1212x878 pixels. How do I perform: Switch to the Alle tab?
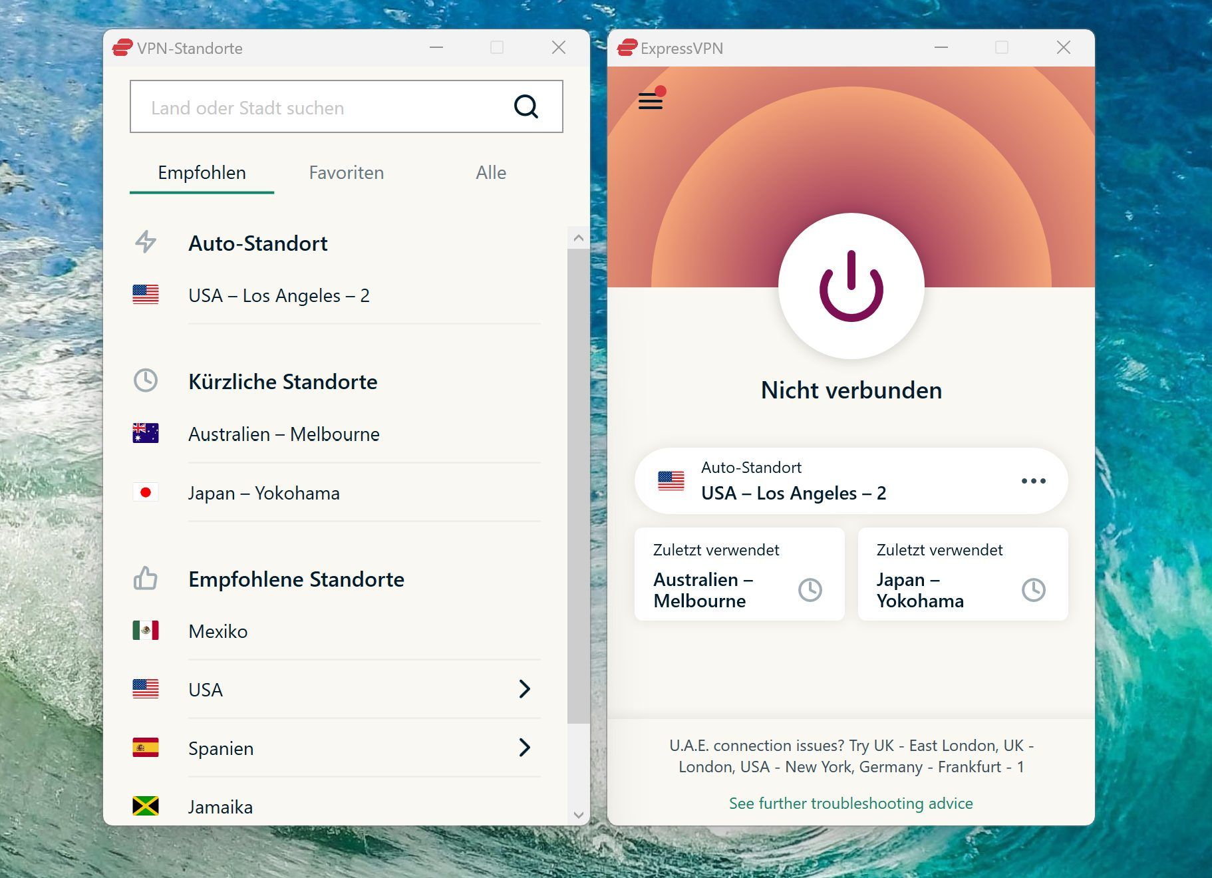point(491,173)
